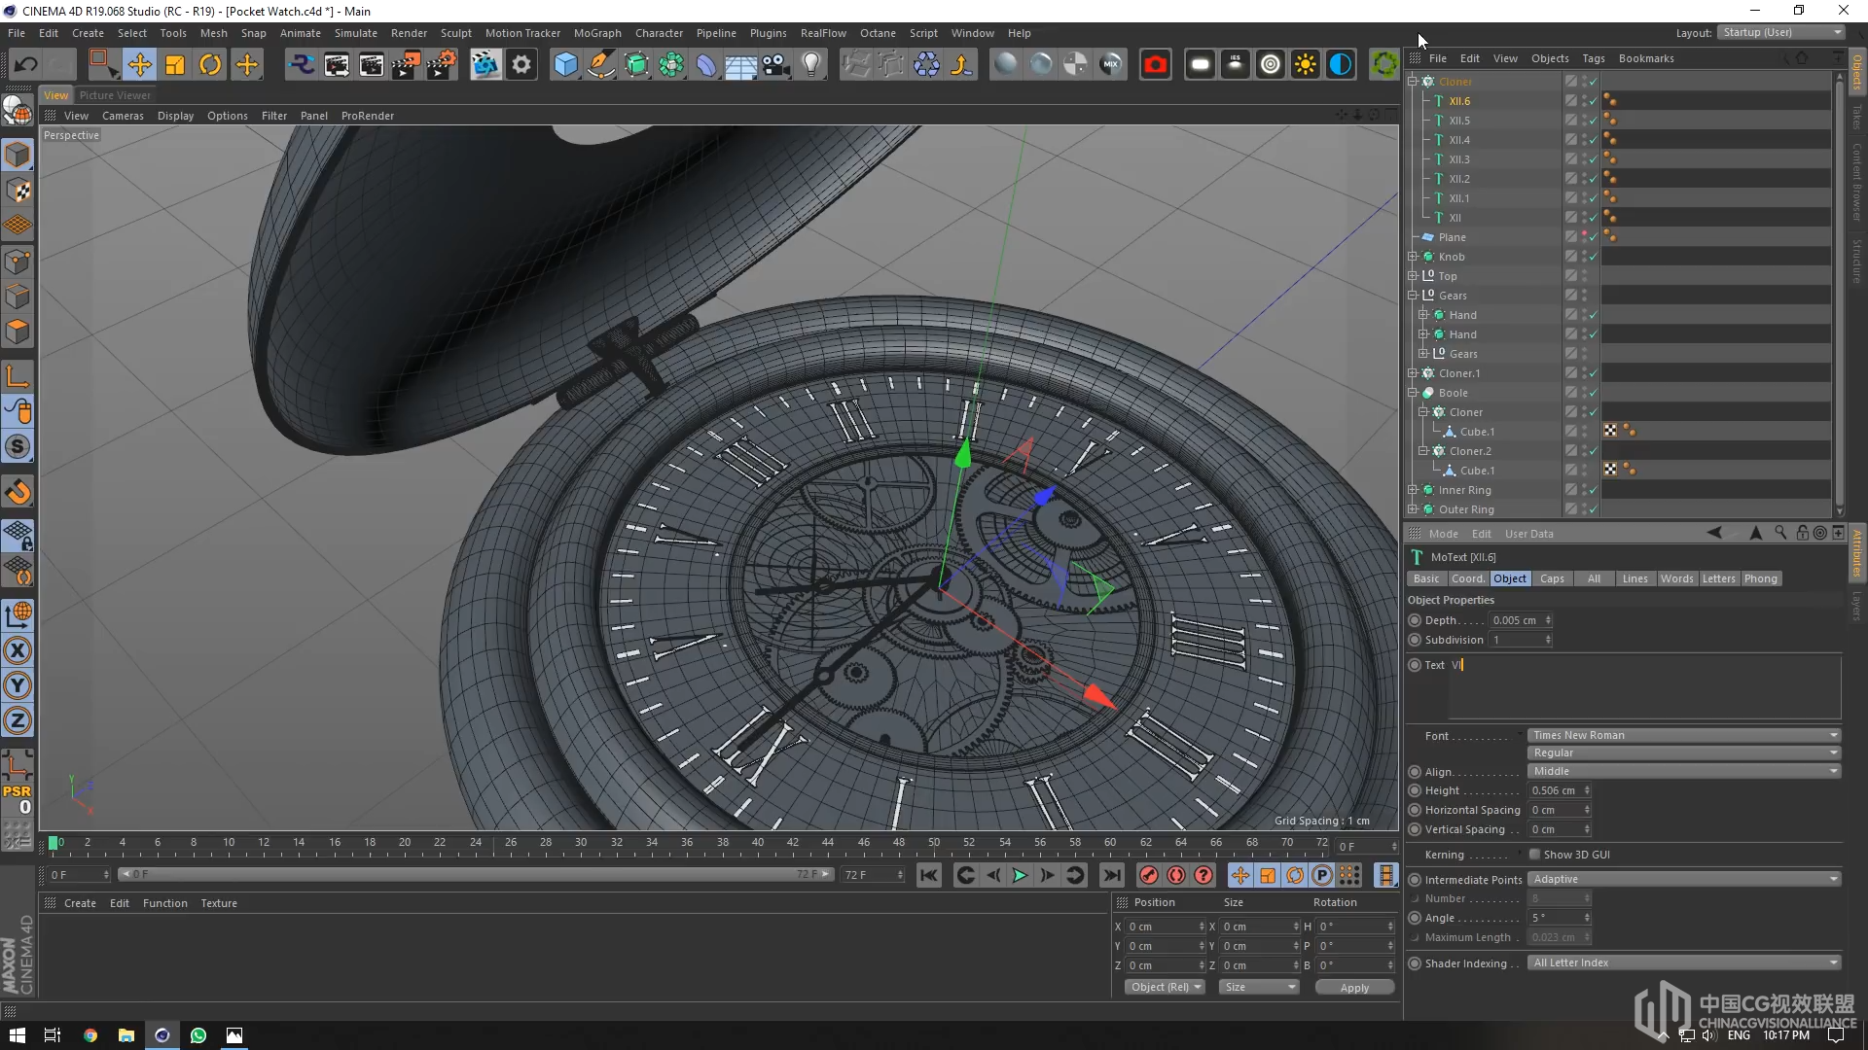Open the Intermediate Points Adaptive dropdown
This screenshot has width=1868, height=1050.
[1684, 880]
